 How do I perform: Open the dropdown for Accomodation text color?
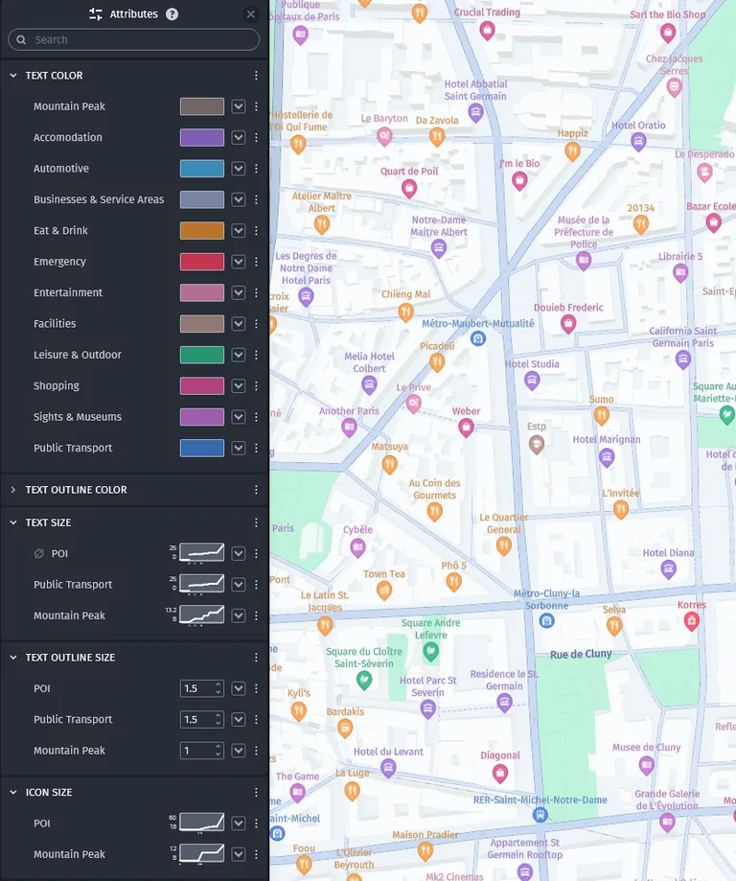pos(239,137)
